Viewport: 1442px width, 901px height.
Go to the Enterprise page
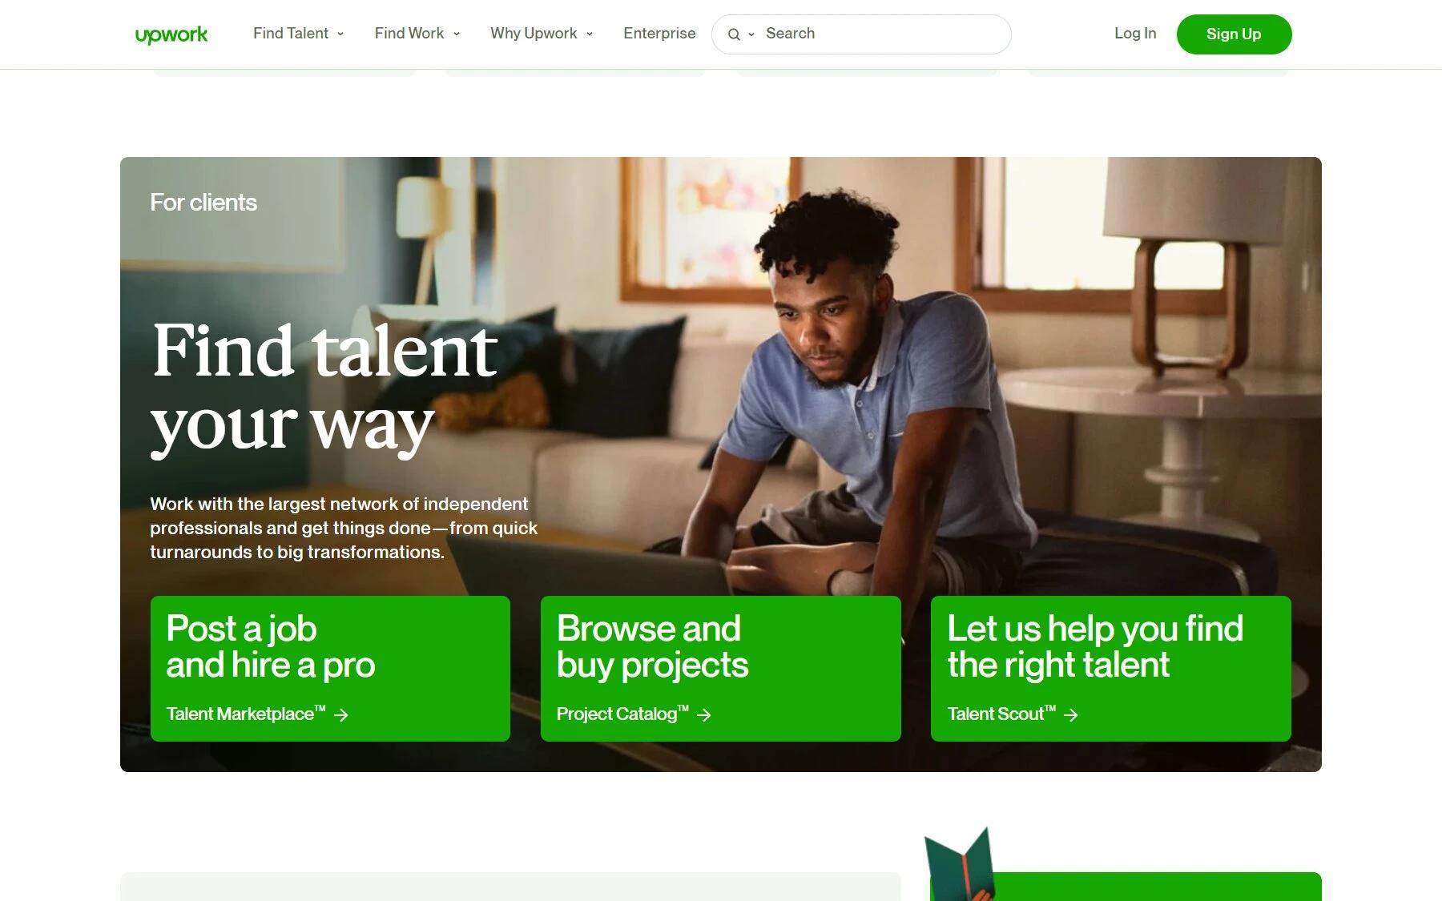click(x=659, y=33)
